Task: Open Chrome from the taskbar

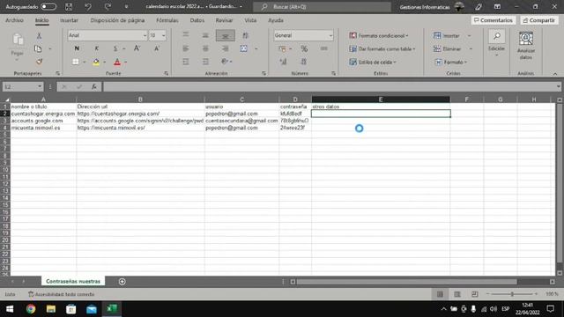Action: pyautogui.click(x=31, y=309)
